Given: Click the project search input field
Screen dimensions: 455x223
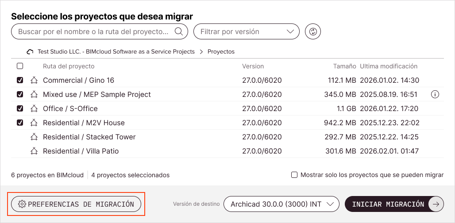Looking at the screenshot, I should tap(100, 31).
